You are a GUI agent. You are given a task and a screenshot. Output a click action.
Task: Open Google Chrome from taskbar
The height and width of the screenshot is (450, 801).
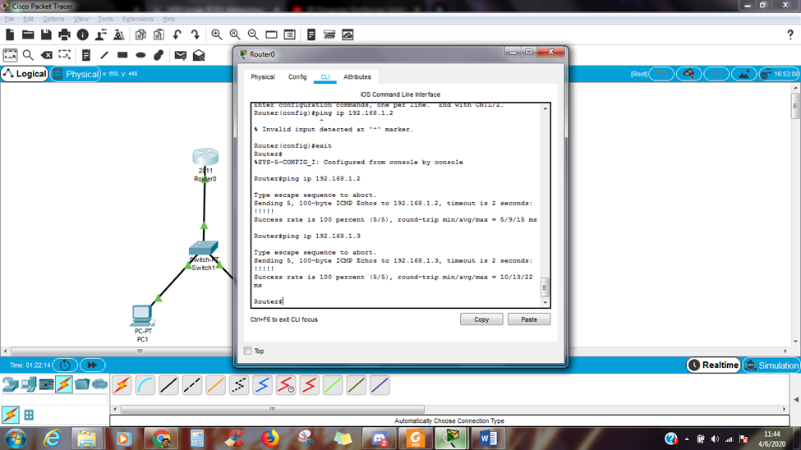click(161, 439)
